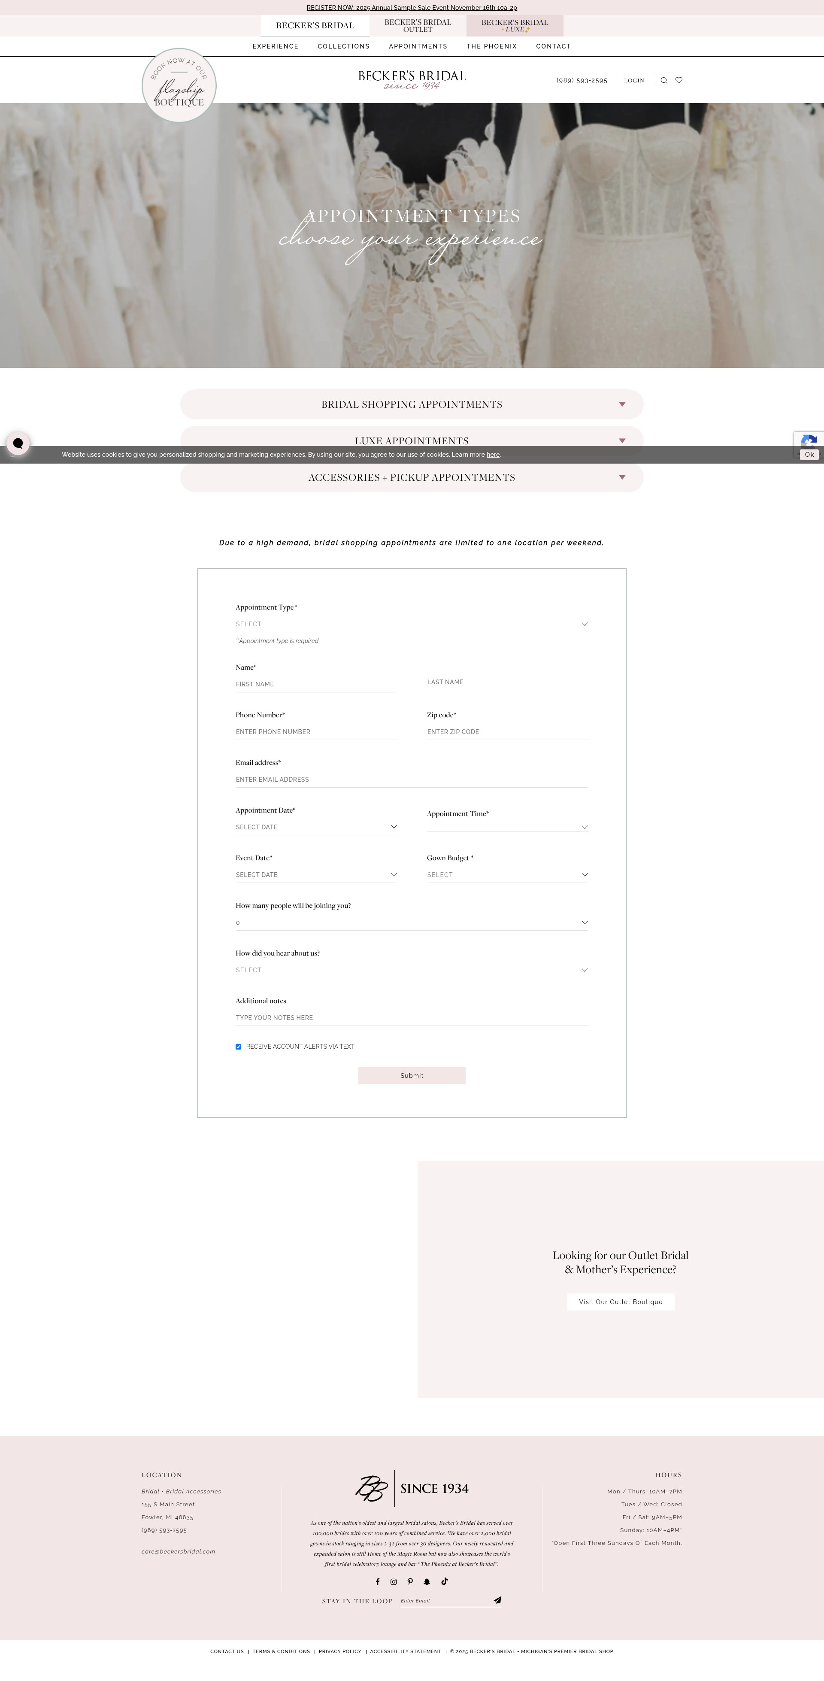This screenshot has width=824, height=1681.
Task: Click the Becker's Bridal since 1934 logo
Action: pos(412,79)
